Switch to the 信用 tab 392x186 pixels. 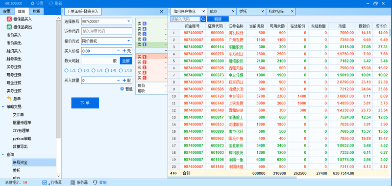click(x=22, y=11)
